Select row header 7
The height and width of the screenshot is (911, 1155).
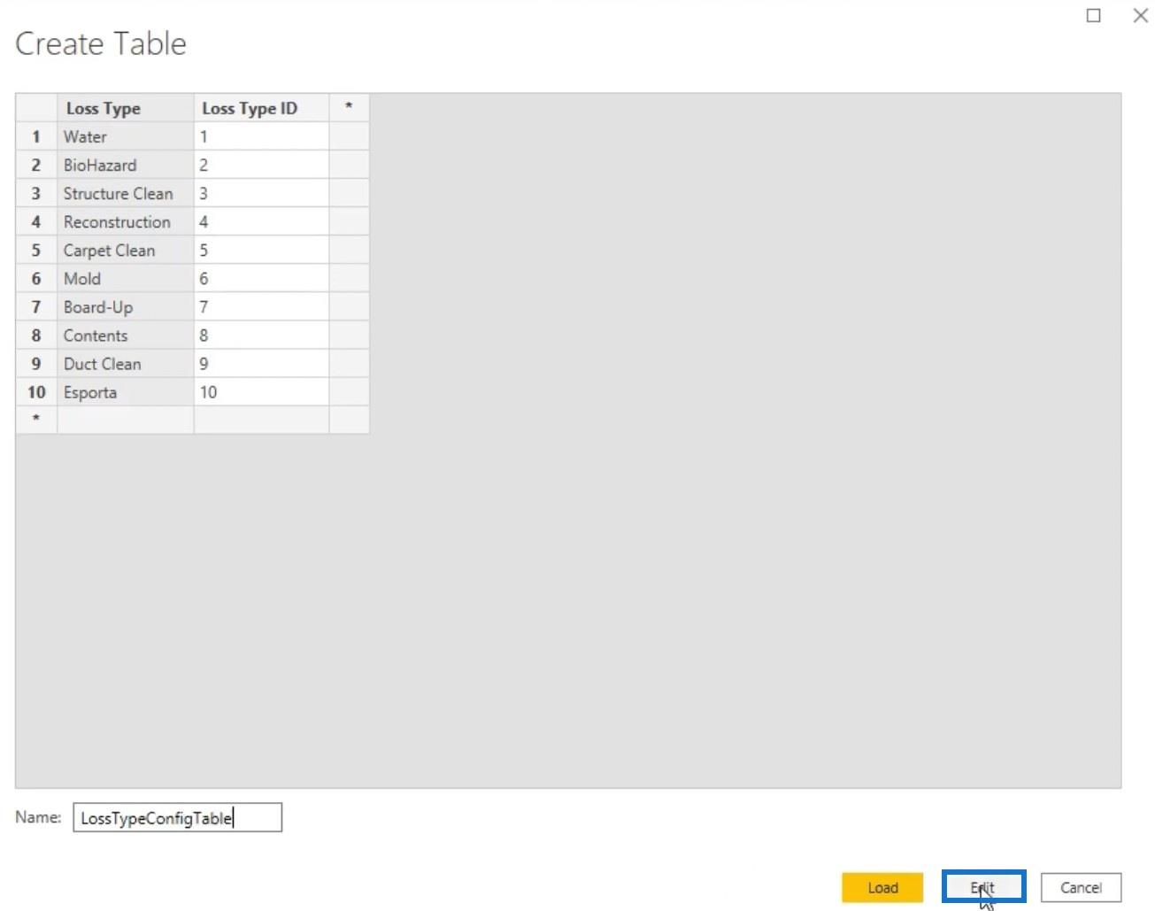pyautogui.click(x=36, y=306)
